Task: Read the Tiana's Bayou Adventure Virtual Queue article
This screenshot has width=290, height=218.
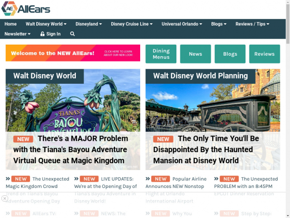Action: coord(71,150)
